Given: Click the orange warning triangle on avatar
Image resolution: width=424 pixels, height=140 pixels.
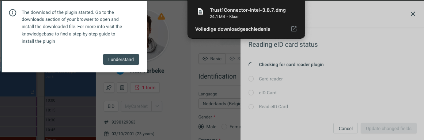Looking at the screenshot, I should click(162, 16).
